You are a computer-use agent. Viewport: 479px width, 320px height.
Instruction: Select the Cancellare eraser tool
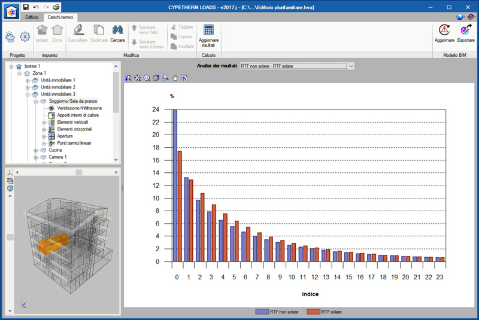pos(78,33)
